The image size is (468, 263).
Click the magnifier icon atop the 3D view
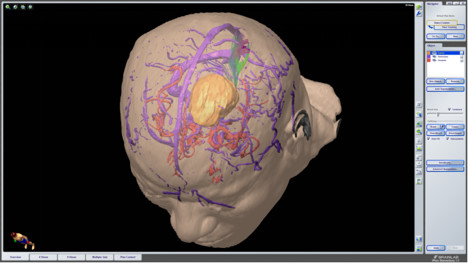pyautogui.click(x=8, y=7)
